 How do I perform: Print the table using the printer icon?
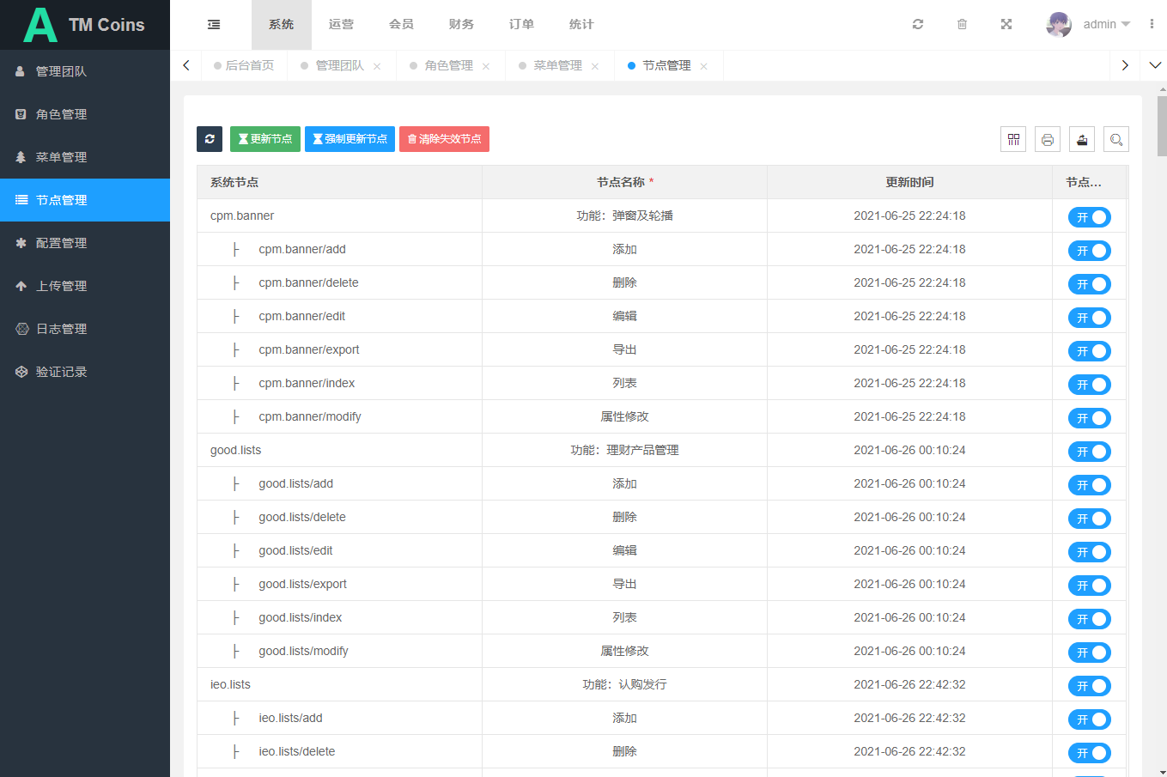(1048, 139)
